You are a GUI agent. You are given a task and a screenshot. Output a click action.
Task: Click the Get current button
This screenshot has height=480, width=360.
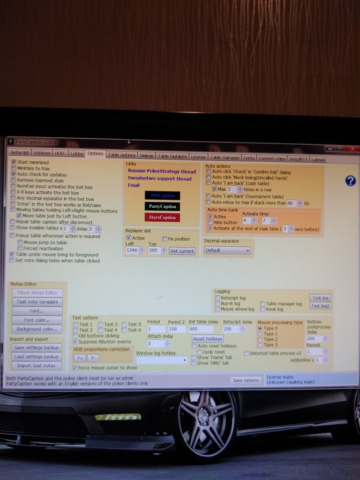(182, 251)
